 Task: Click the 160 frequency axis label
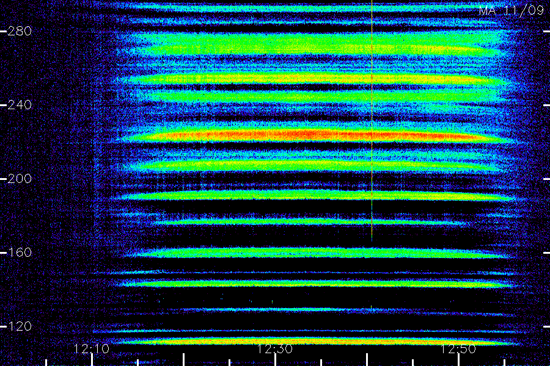(20, 252)
